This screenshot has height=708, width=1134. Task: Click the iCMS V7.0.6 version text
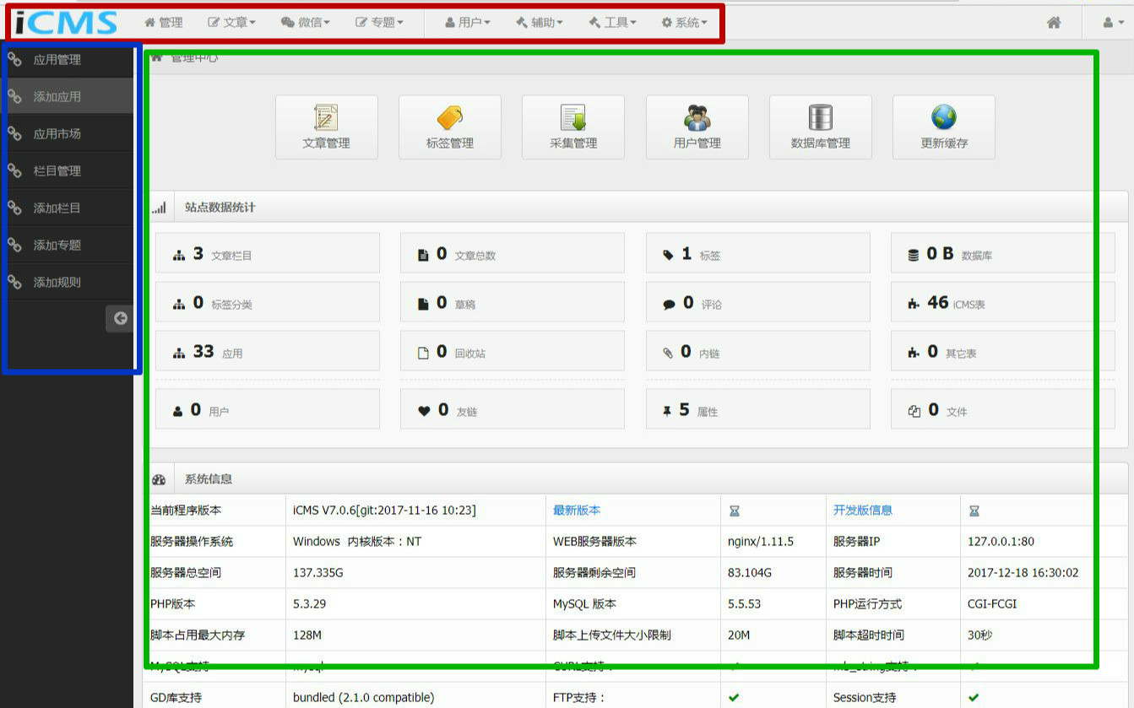point(384,511)
